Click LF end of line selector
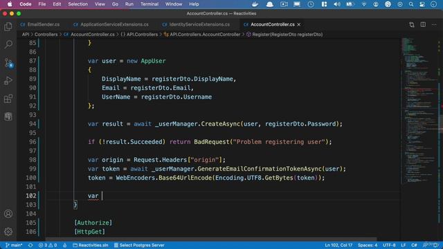 click(403, 245)
